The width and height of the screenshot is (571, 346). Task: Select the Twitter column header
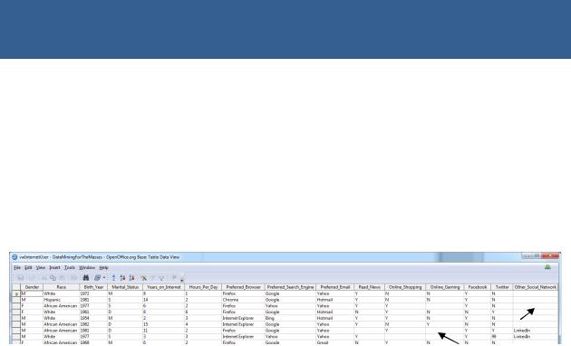pyautogui.click(x=502, y=287)
